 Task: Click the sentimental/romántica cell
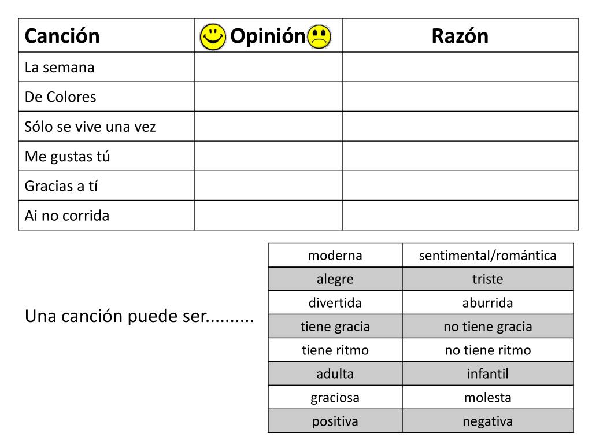coord(488,255)
